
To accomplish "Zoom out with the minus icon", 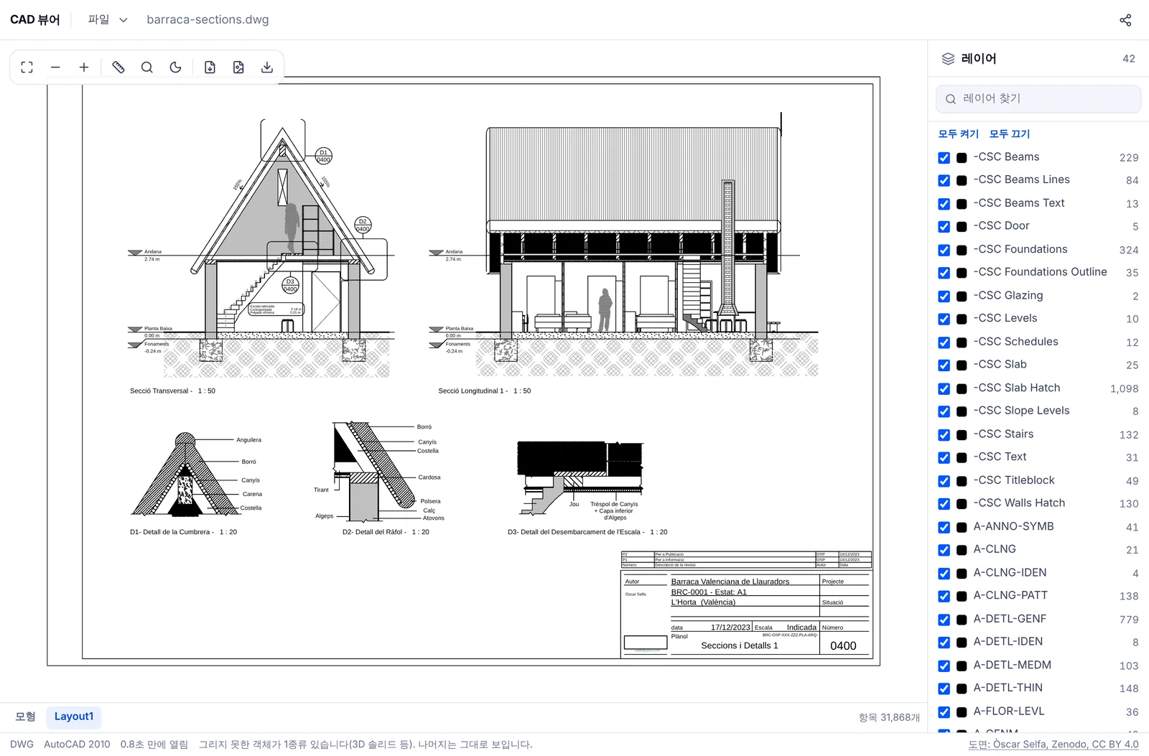I will [x=55, y=67].
